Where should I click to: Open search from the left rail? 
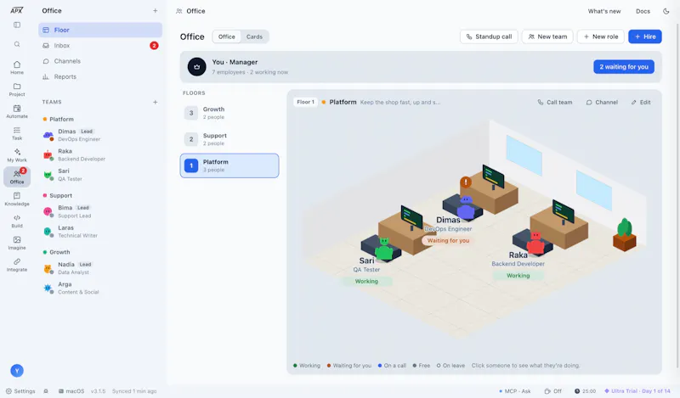coord(17,44)
